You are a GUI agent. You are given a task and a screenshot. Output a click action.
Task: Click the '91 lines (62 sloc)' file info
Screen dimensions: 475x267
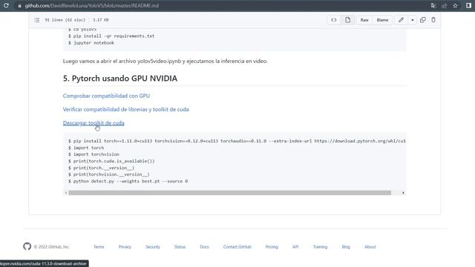coord(65,20)
